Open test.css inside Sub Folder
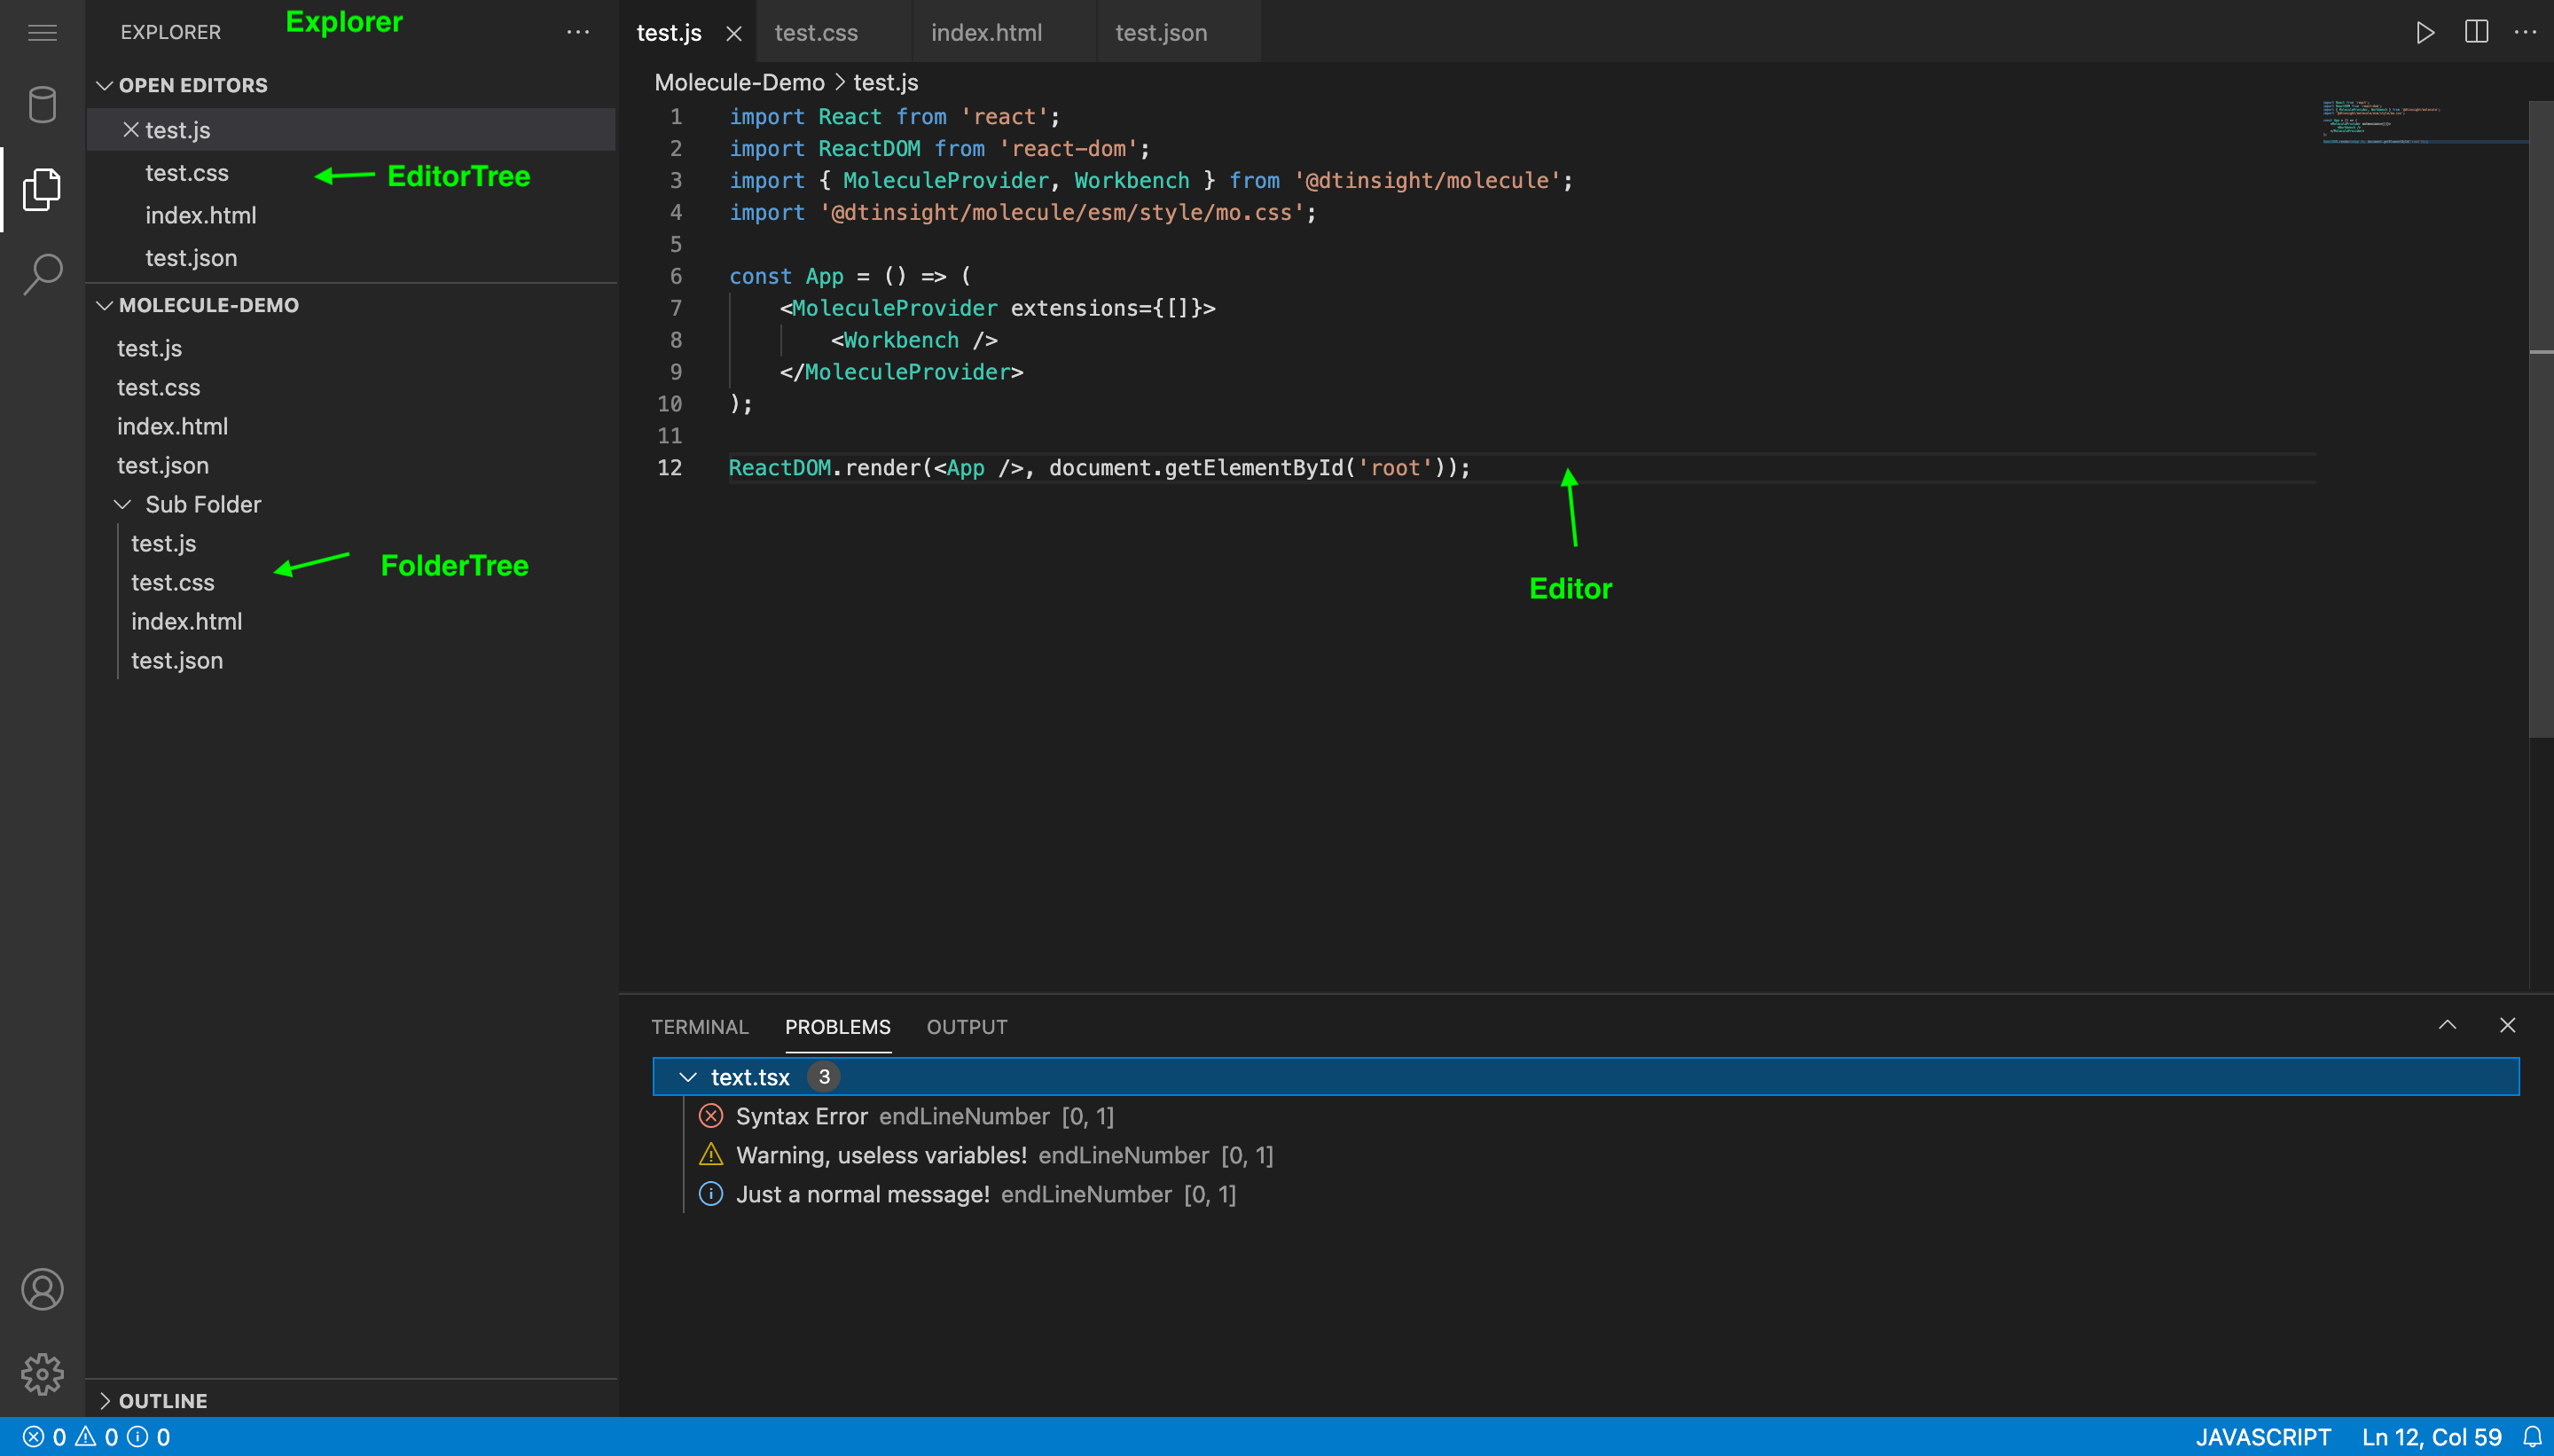The width and height of the screenshot is (2554, 1456). tap(351, 582)
